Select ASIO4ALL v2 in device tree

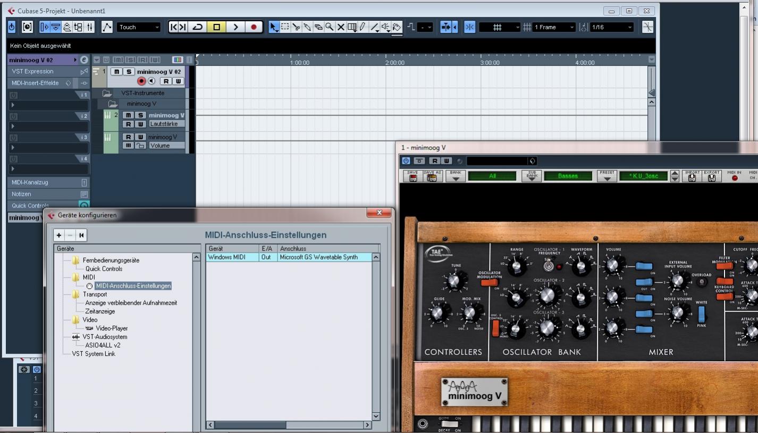tap(103, 345)
